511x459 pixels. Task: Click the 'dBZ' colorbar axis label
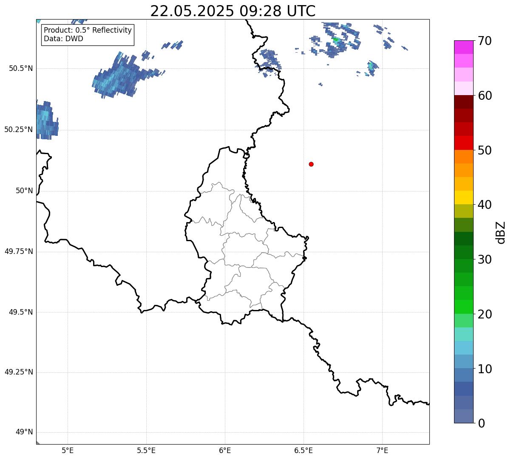501,232
